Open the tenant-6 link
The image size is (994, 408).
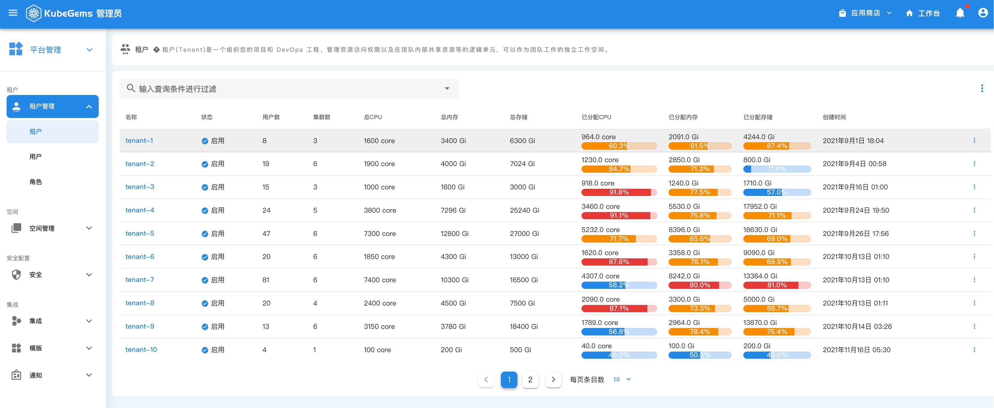pyautogui.click(x=140, y=257)
